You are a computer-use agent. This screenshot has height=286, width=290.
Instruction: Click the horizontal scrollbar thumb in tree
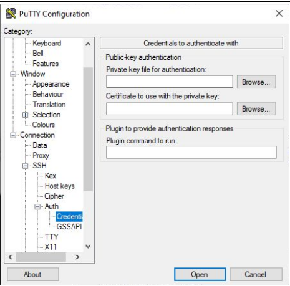(41, 257)
